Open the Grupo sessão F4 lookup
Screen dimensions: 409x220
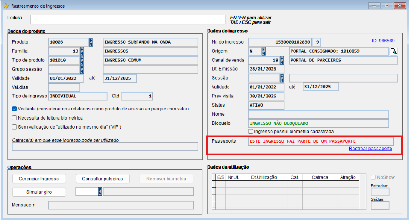click(82, 69)
